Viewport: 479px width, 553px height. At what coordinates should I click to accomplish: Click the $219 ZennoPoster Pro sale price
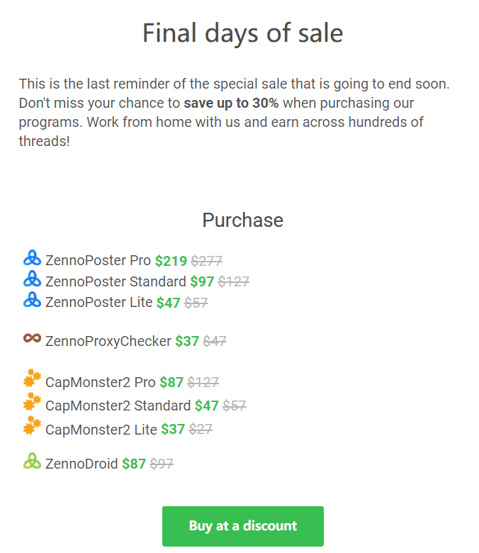(171, 261)
